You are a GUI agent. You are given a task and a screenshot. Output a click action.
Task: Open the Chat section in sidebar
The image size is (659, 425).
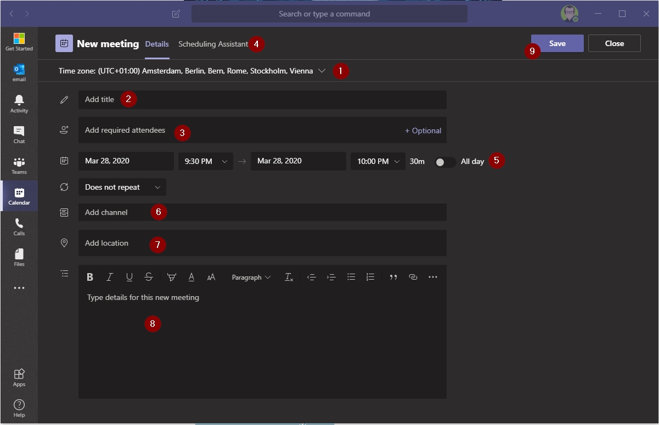click(19, 134)
